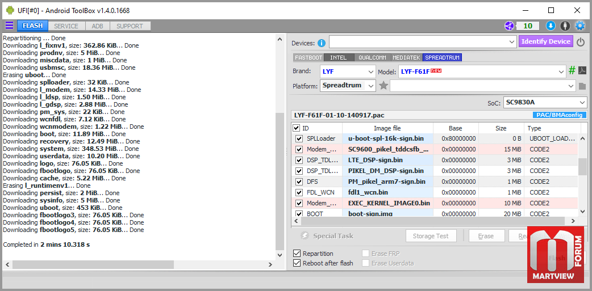Screen dimensions: 592x291
Task: Uncheck the DFS row checkbox
Action: point(299,182)
